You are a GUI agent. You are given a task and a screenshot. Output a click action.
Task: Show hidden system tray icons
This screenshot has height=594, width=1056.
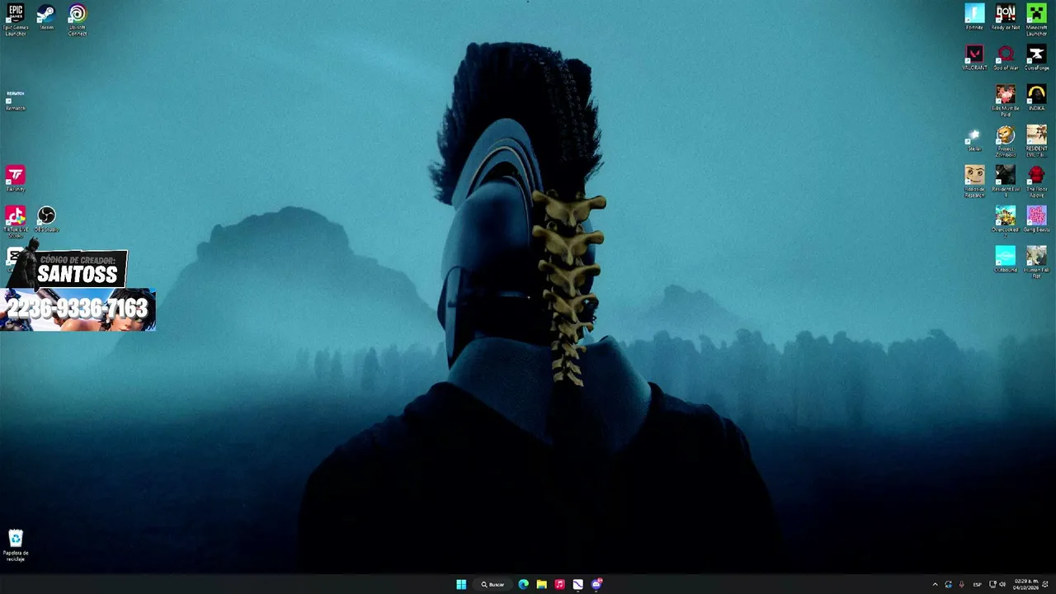coord(935,584)
